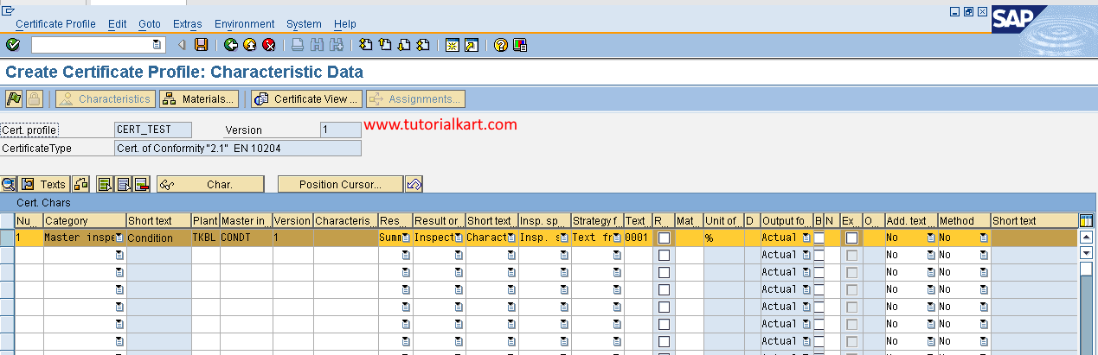Viewport: 1098px width, 355px height.
Task: Click the Find binoculars icon
Action: (317, 44)
